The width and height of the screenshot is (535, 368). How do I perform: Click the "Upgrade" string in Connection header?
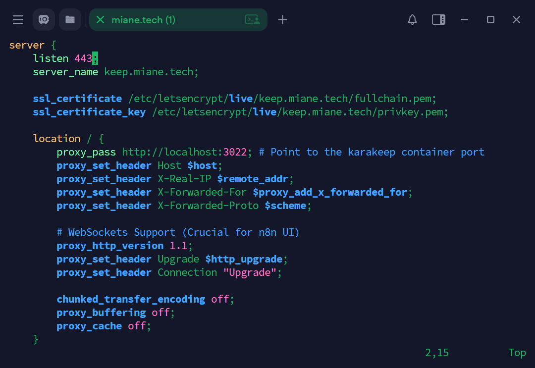249,272
